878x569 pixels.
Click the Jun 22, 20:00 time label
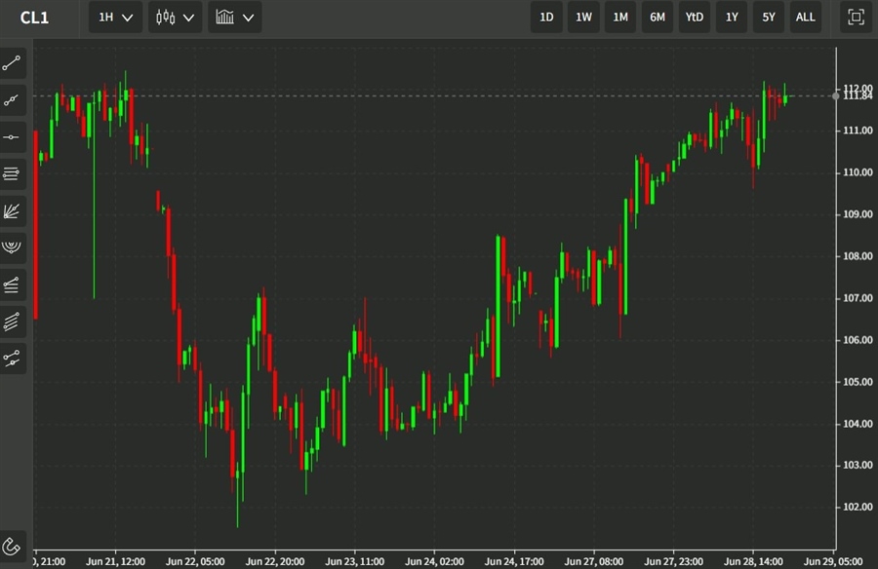(275, 561)
